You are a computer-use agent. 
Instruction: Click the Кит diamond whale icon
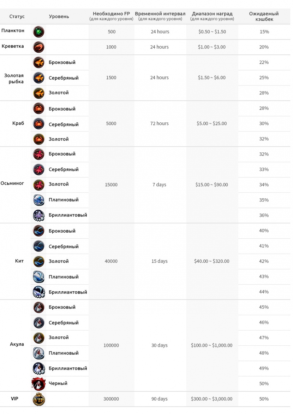pos(38,292)
